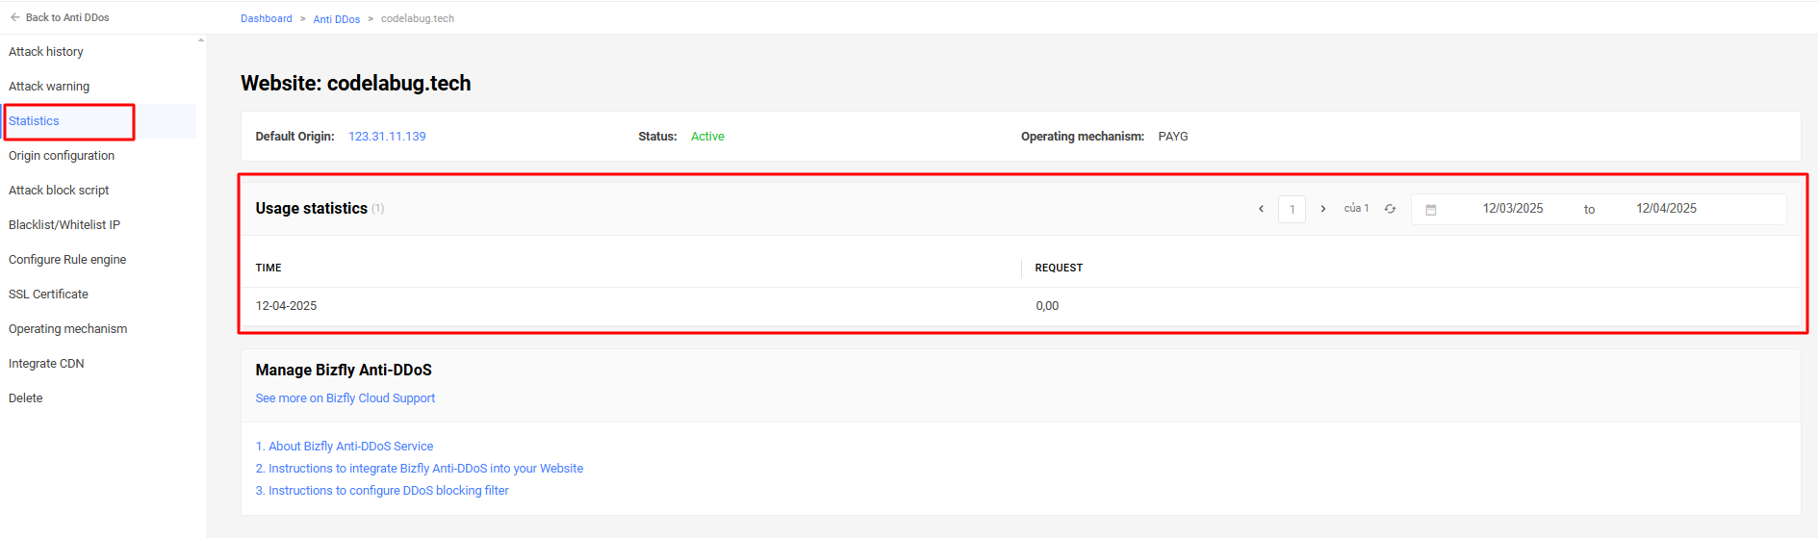Viewport: 1818px width, 538px height.
Task: Open See more on Bizfly Cloud Support
Action: click(x=346, y=398)
